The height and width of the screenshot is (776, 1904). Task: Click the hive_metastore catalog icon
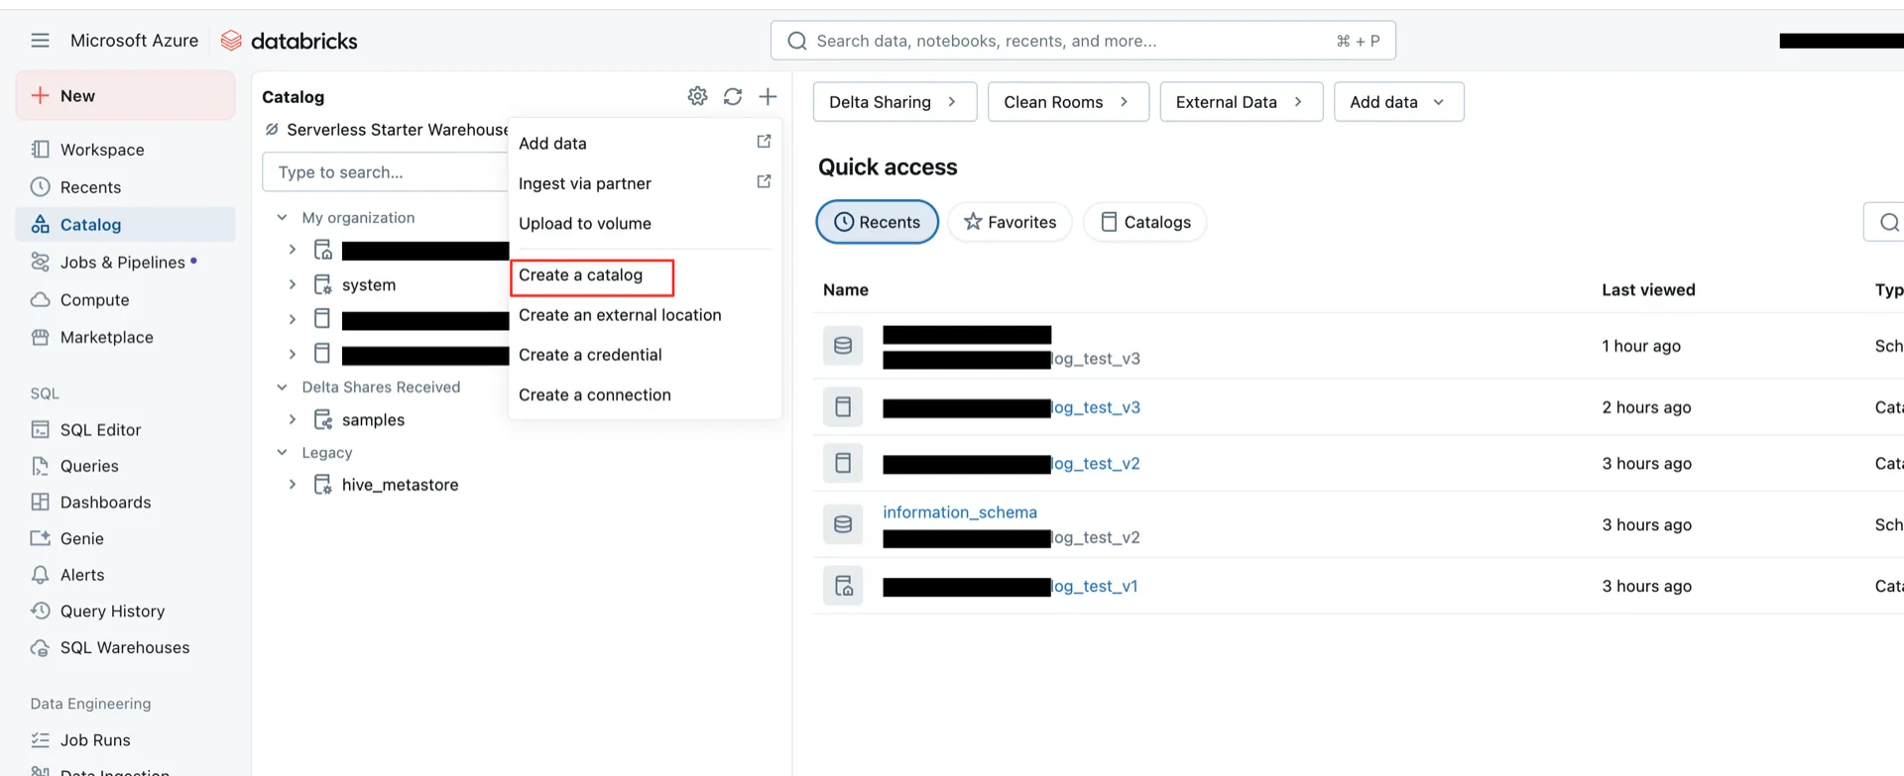click(x=322, y=485)
